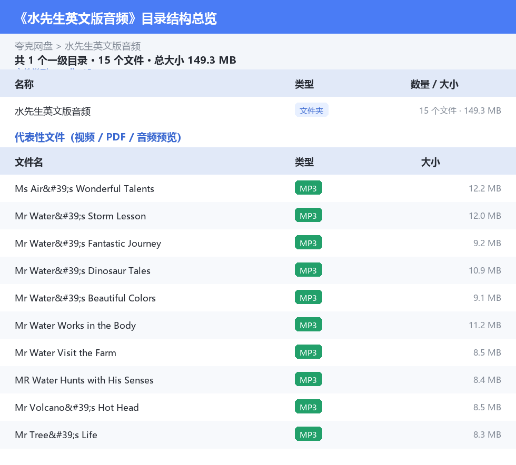The width and height of the screenshot is (516, 465).
Task: Click MP3 badge for Mr Tree's Life row
Action: pos(309,434)
